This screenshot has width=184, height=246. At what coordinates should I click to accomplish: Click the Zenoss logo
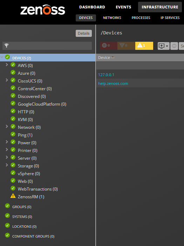[x=43, y=10]
